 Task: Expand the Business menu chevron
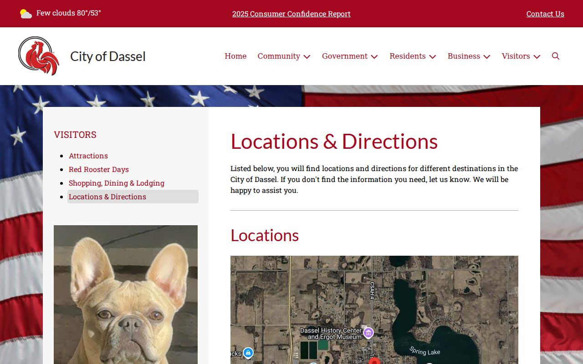click(487, 56)
